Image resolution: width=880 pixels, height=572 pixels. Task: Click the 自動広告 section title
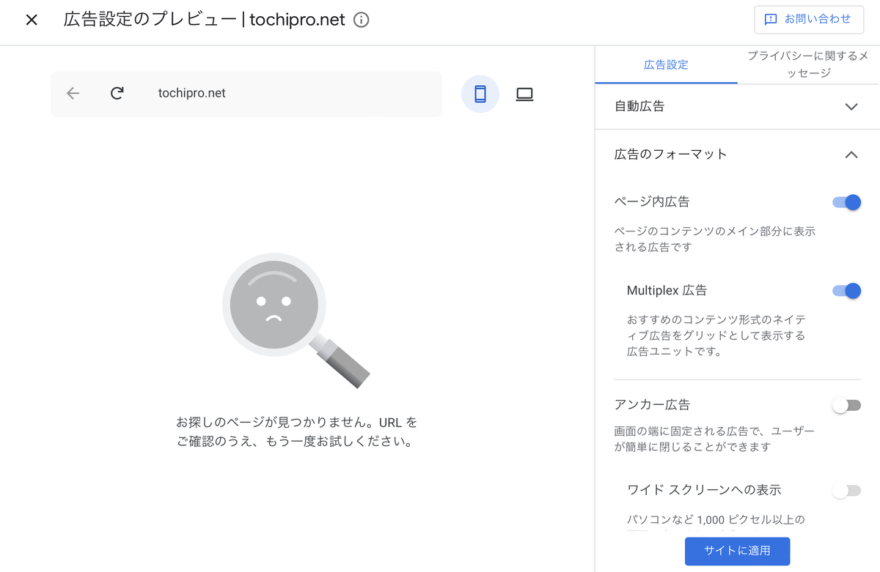pos(639,106)
